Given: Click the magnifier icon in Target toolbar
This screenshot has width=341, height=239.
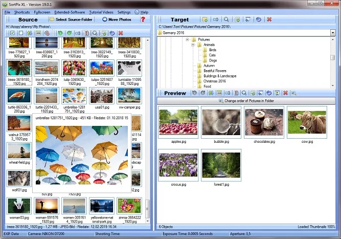Looking at the screenshot, I should 226,19.
